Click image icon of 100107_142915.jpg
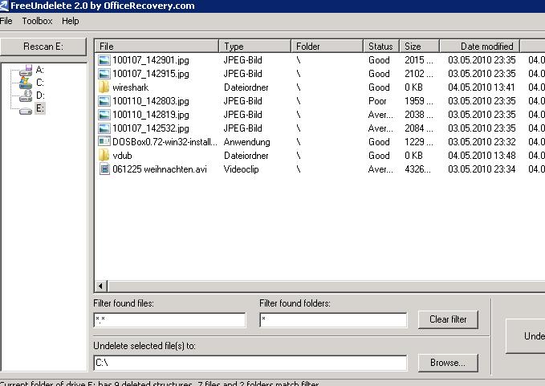Screen dimensions: 545x386 [x=104, y=74]
